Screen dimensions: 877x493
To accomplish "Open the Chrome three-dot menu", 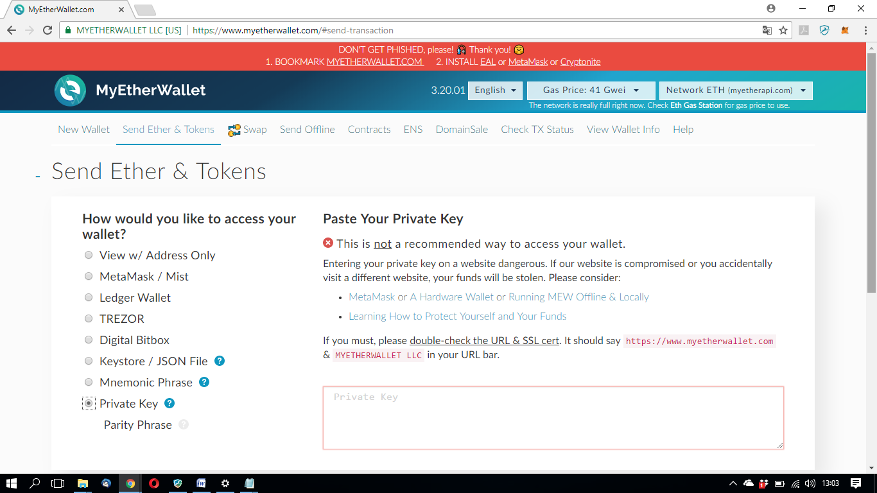I will 865,30.
